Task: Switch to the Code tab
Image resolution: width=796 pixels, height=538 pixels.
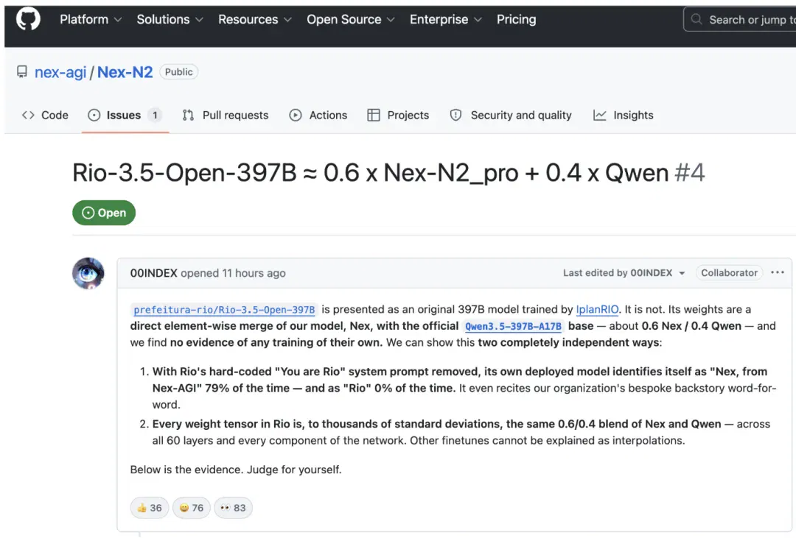Action: coord(45,115)
